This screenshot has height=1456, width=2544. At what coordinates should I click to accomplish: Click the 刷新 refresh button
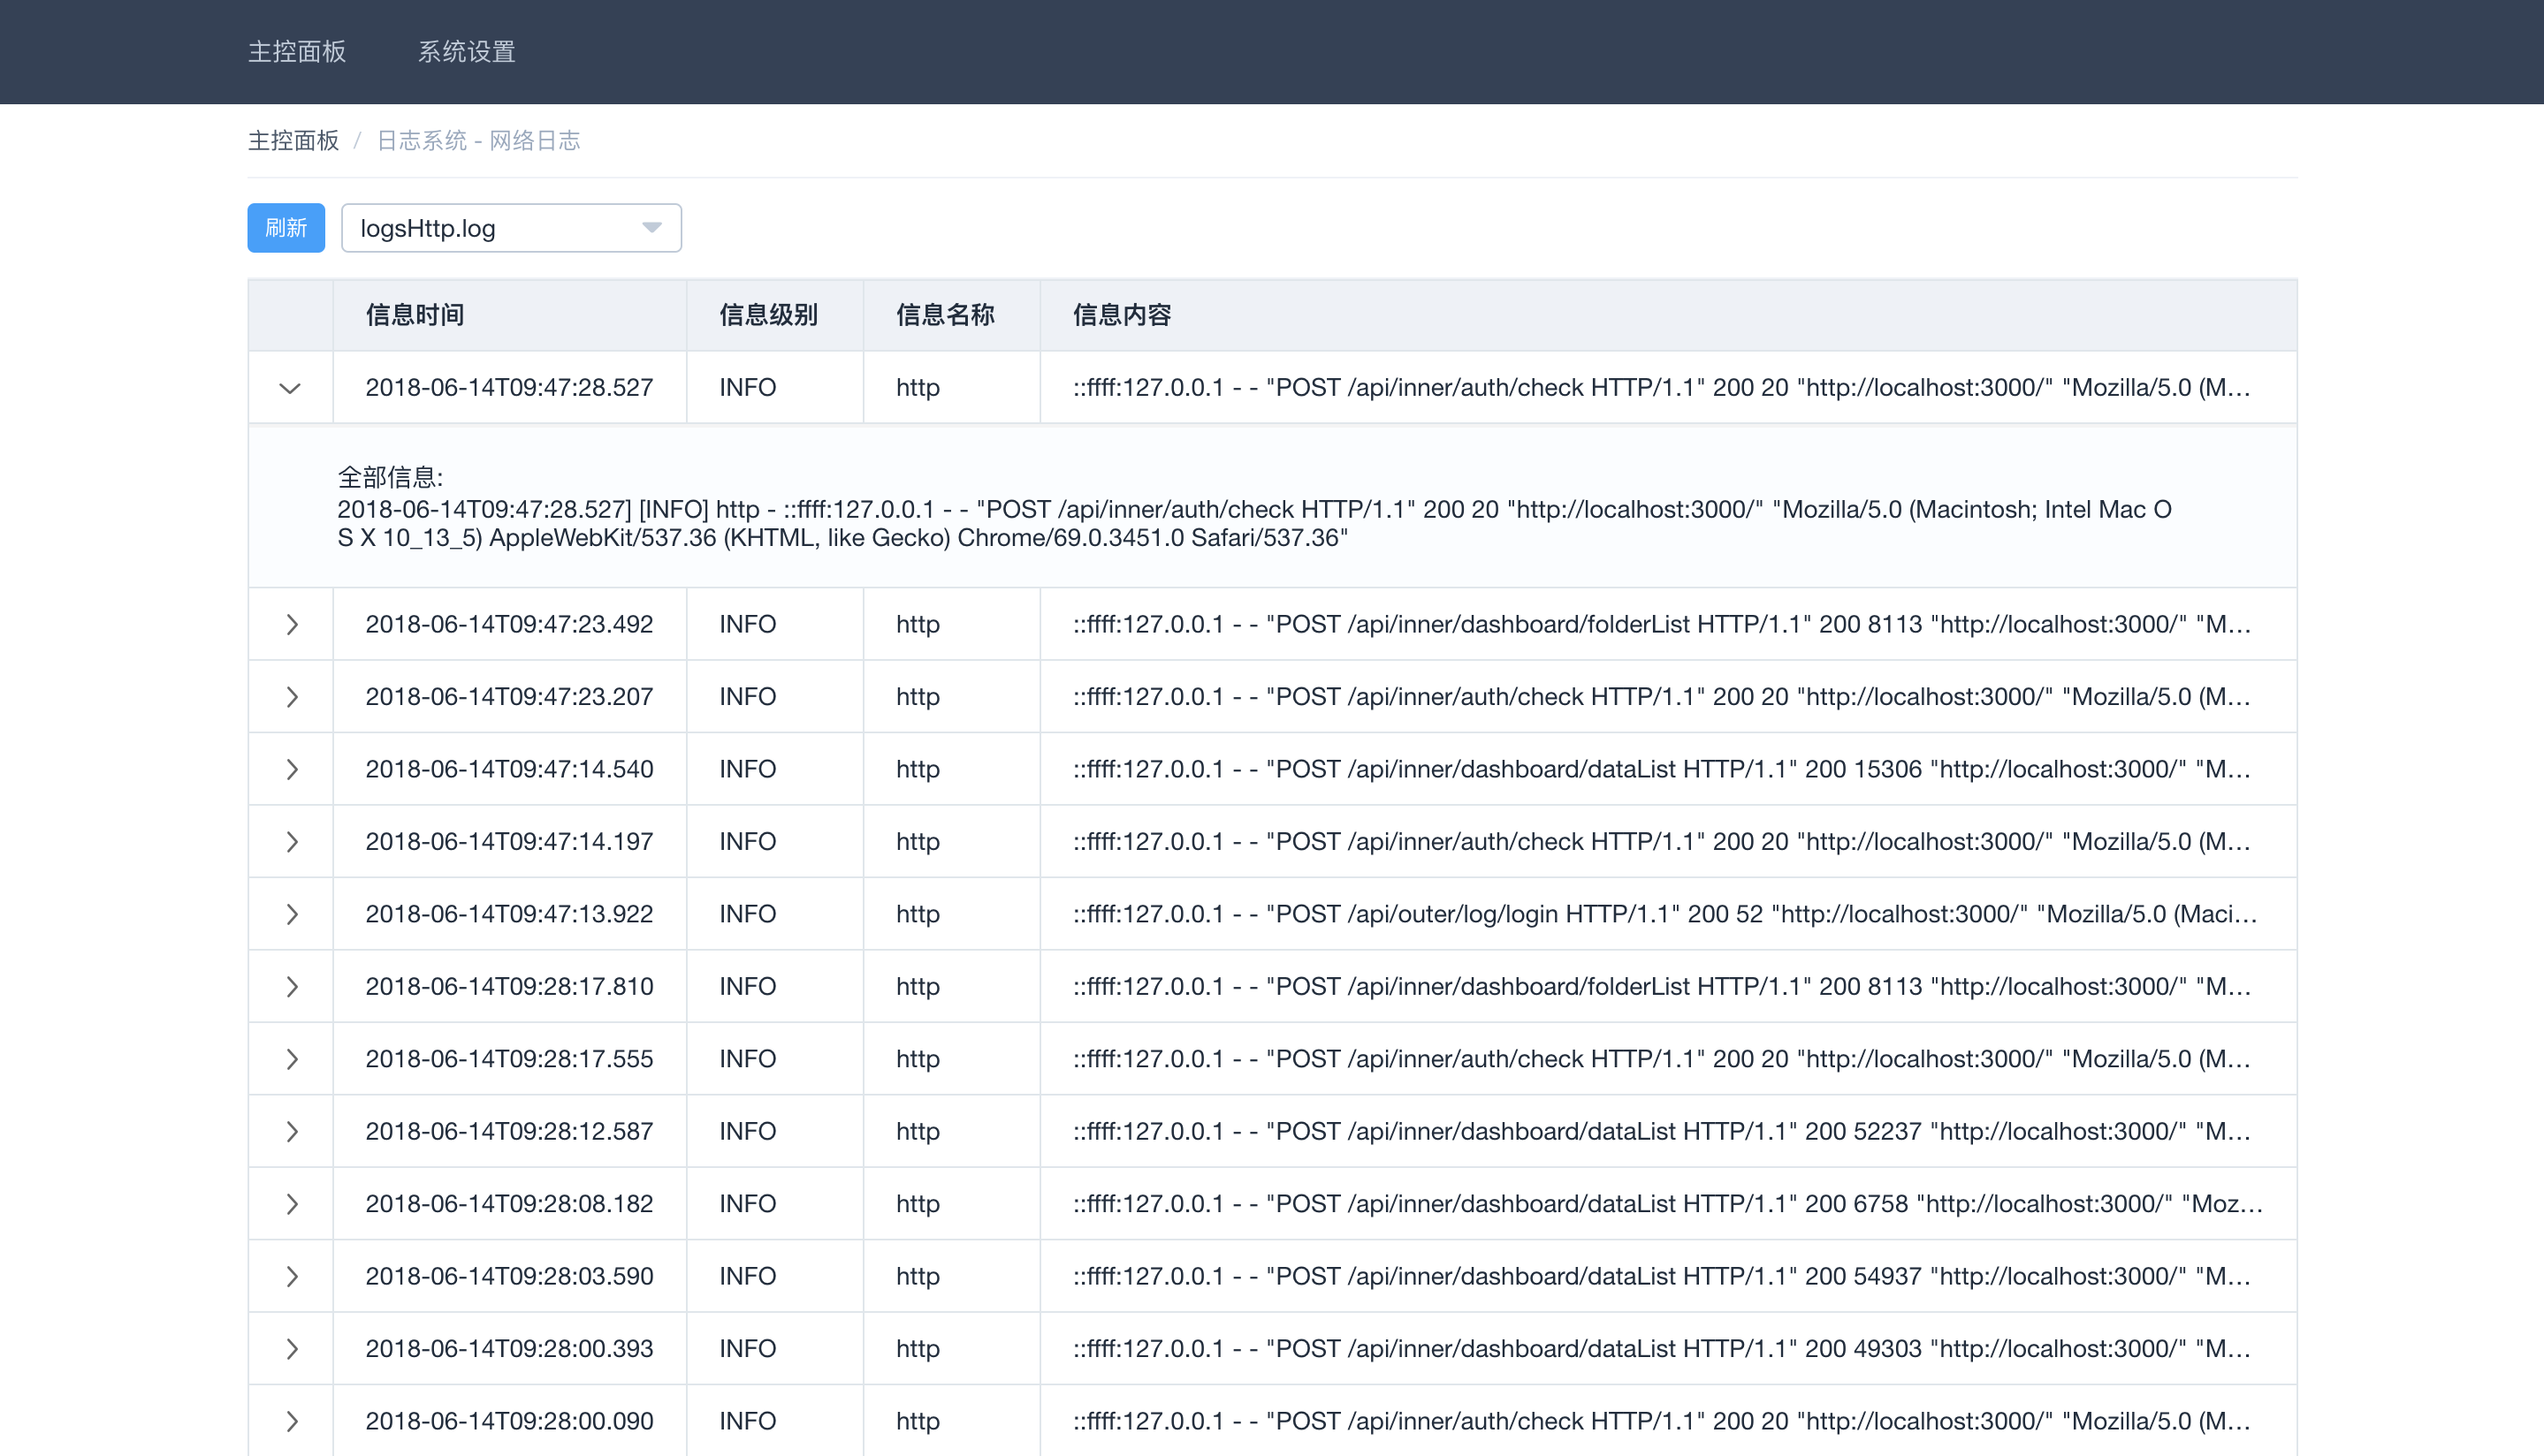286,228
